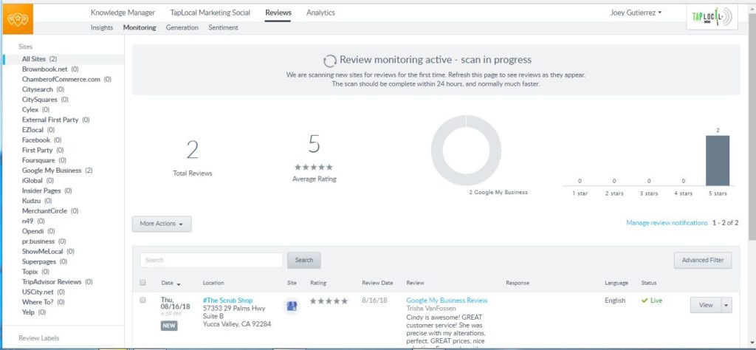Filter by iGlobal site

point(38,180)
